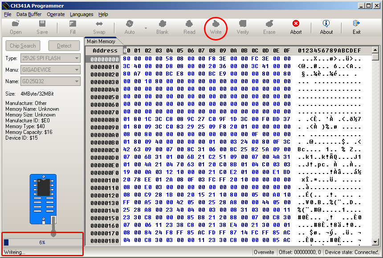
Task: Click the CH341A Programmer title bar app icon
Action: pyautogui.click(x=6, y=6)
